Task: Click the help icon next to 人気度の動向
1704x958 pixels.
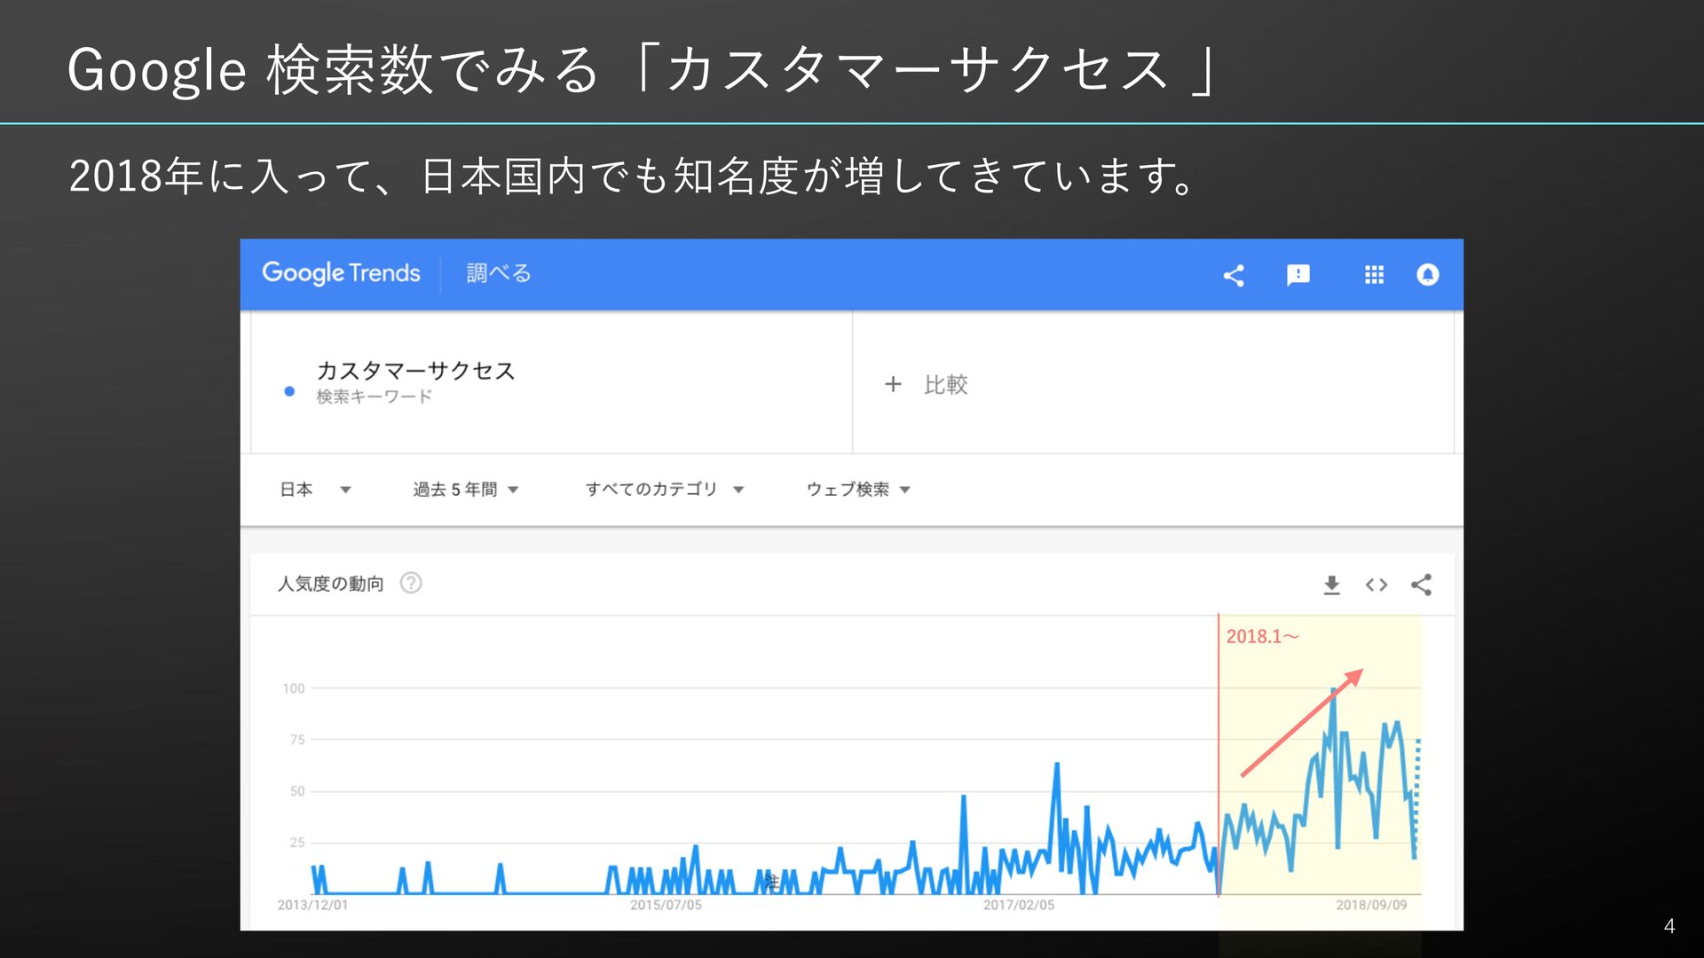Action: pyautogui.click(x=411, y=583)
